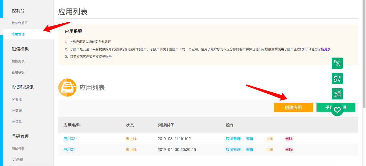Click the 未上线 status of 应用02
The width and height of the screenshot is (366, 166).
point(131,139)
